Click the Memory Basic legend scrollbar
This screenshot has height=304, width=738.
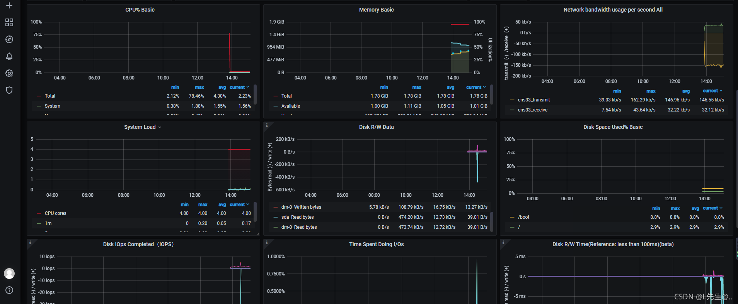[492, 95]
